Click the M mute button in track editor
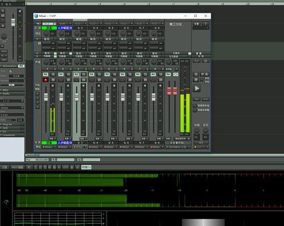The image size is (284, 226). pos(3,16)
